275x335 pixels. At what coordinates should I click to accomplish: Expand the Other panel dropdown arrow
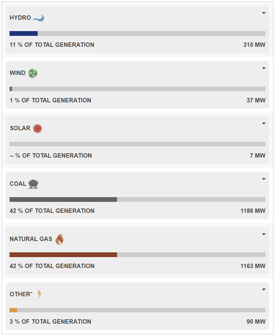tap(264, 290)
